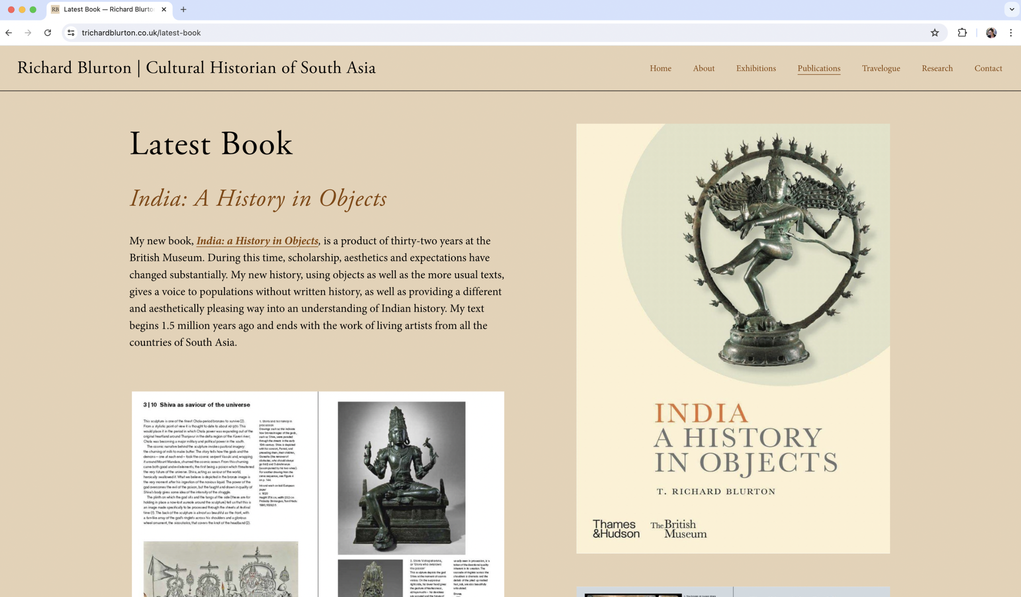The image size is (1021, 597).
Task: Click the book cover image
Action: pos(733,338)
